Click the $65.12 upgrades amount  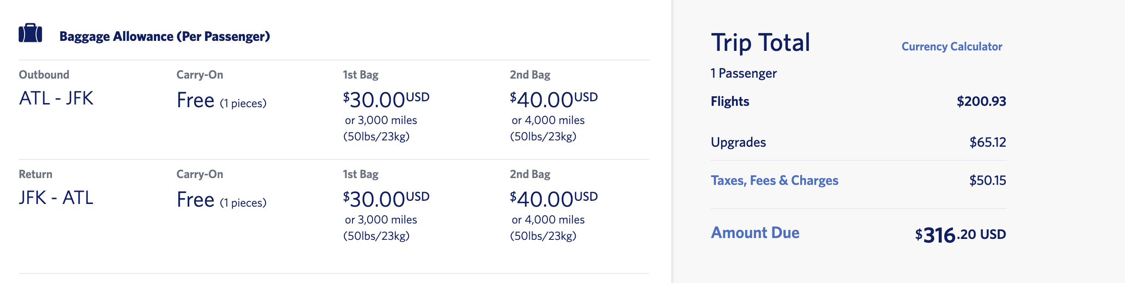click(x=987, y=142)
